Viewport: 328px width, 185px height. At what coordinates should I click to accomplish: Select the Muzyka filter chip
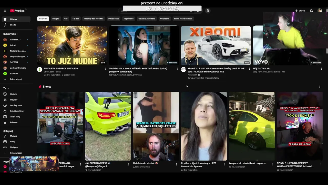[56, 19]
